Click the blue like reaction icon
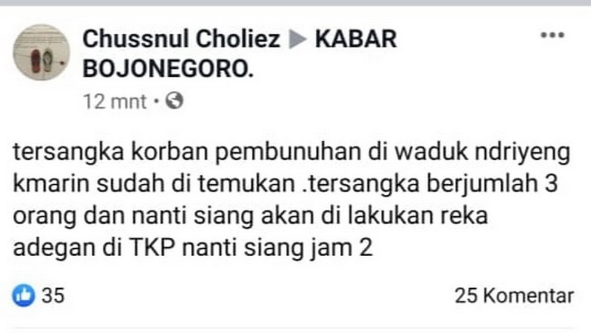Screen dimensions: 591x333 point(23,296)
